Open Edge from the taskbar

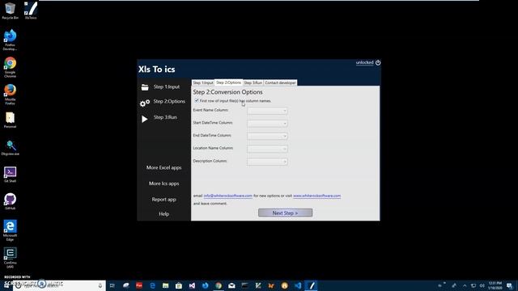152,285
